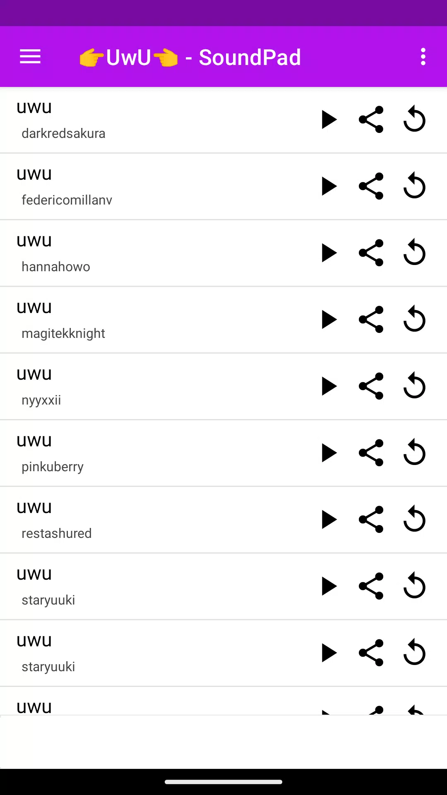The height and width of the screenshot is (795, 447).
Task: Replay the darkredsakura sound
Action: [x=414, y=120]
